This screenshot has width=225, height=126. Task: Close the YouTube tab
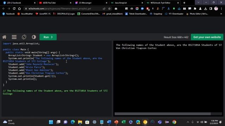coord(71,3)
